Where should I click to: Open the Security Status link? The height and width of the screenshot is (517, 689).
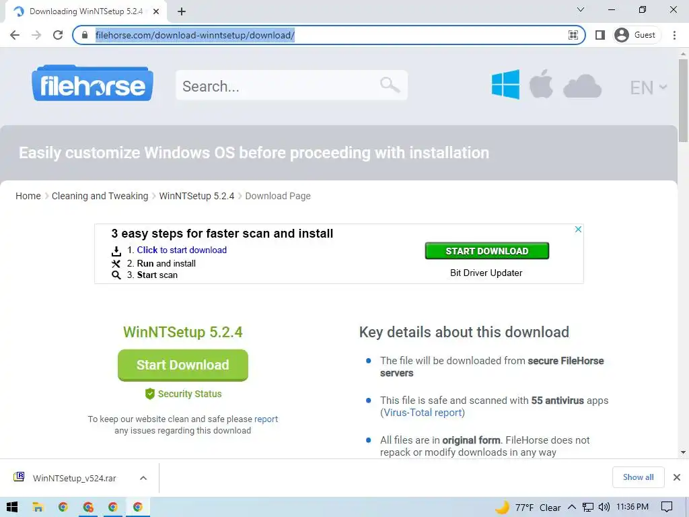pyautogui.click(x=190, y=394)
